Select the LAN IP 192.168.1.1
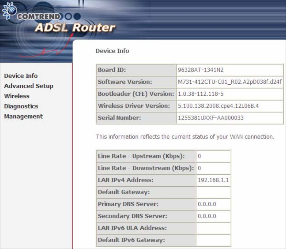286x249 pixels. click(213, 180)
